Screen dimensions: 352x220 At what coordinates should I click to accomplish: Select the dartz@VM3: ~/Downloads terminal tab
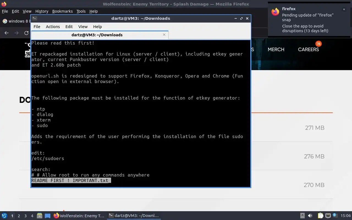pos(97,35)
